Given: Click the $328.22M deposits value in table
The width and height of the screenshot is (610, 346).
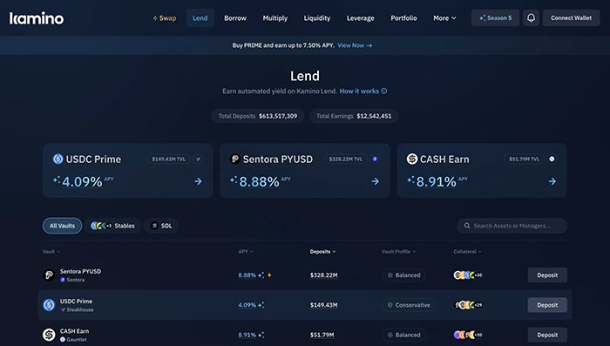Looking at the screenshot, I should [x=323, y=275].
